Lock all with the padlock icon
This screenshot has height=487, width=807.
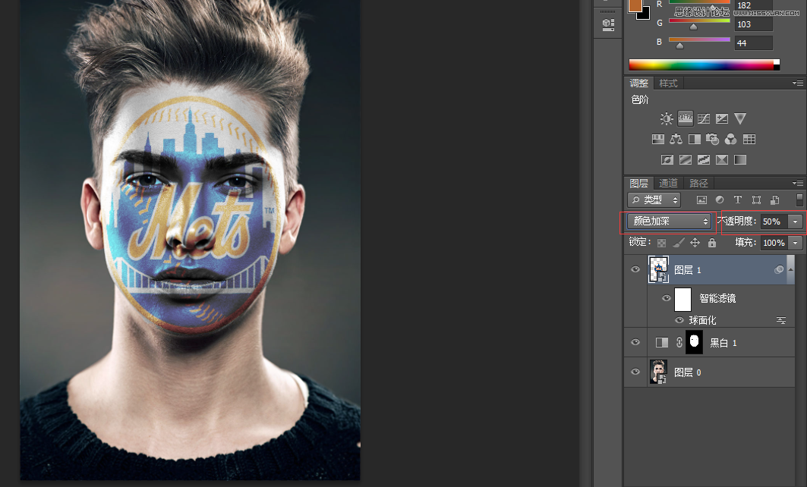coord(712,243)
